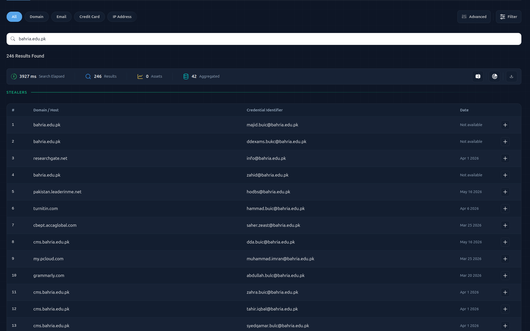Click the turnitin.com domain cell
530x331 pixels.
(45, 208)
